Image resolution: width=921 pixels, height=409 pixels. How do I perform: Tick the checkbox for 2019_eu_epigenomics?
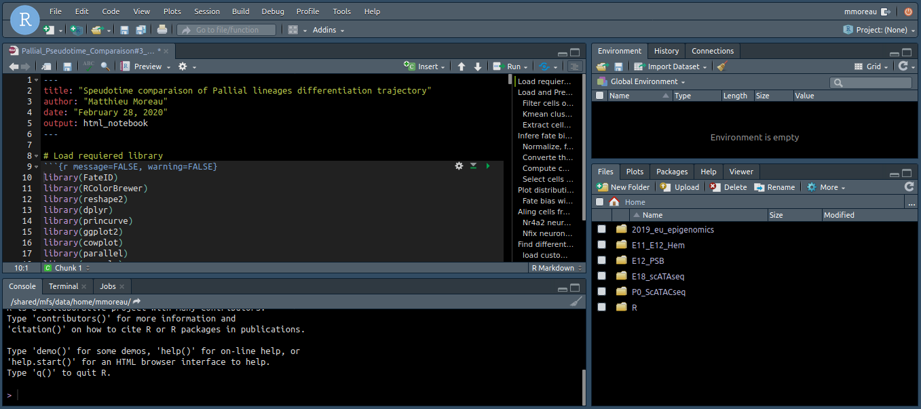click(601, 229)
